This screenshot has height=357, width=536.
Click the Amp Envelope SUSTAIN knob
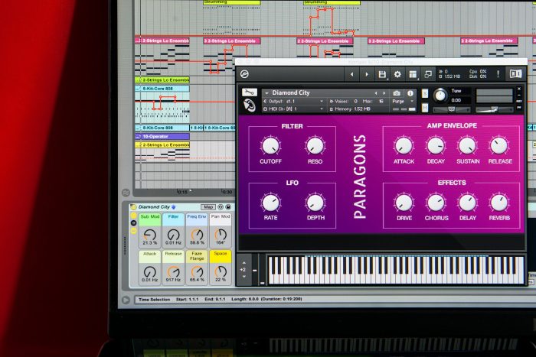(467, 145)
